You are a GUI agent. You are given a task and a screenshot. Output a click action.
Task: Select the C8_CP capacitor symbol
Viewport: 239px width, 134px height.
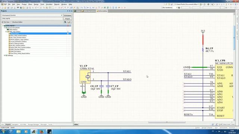(101, 86)
